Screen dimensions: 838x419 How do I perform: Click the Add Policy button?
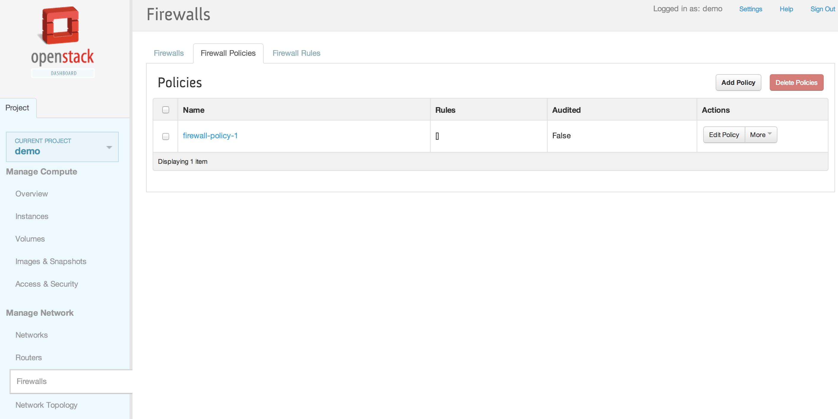pyautogui.click(x=738, y=82)
